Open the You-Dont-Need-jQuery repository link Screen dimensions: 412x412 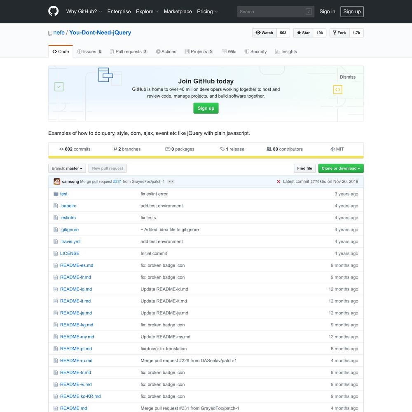click(x=100, y=33)
